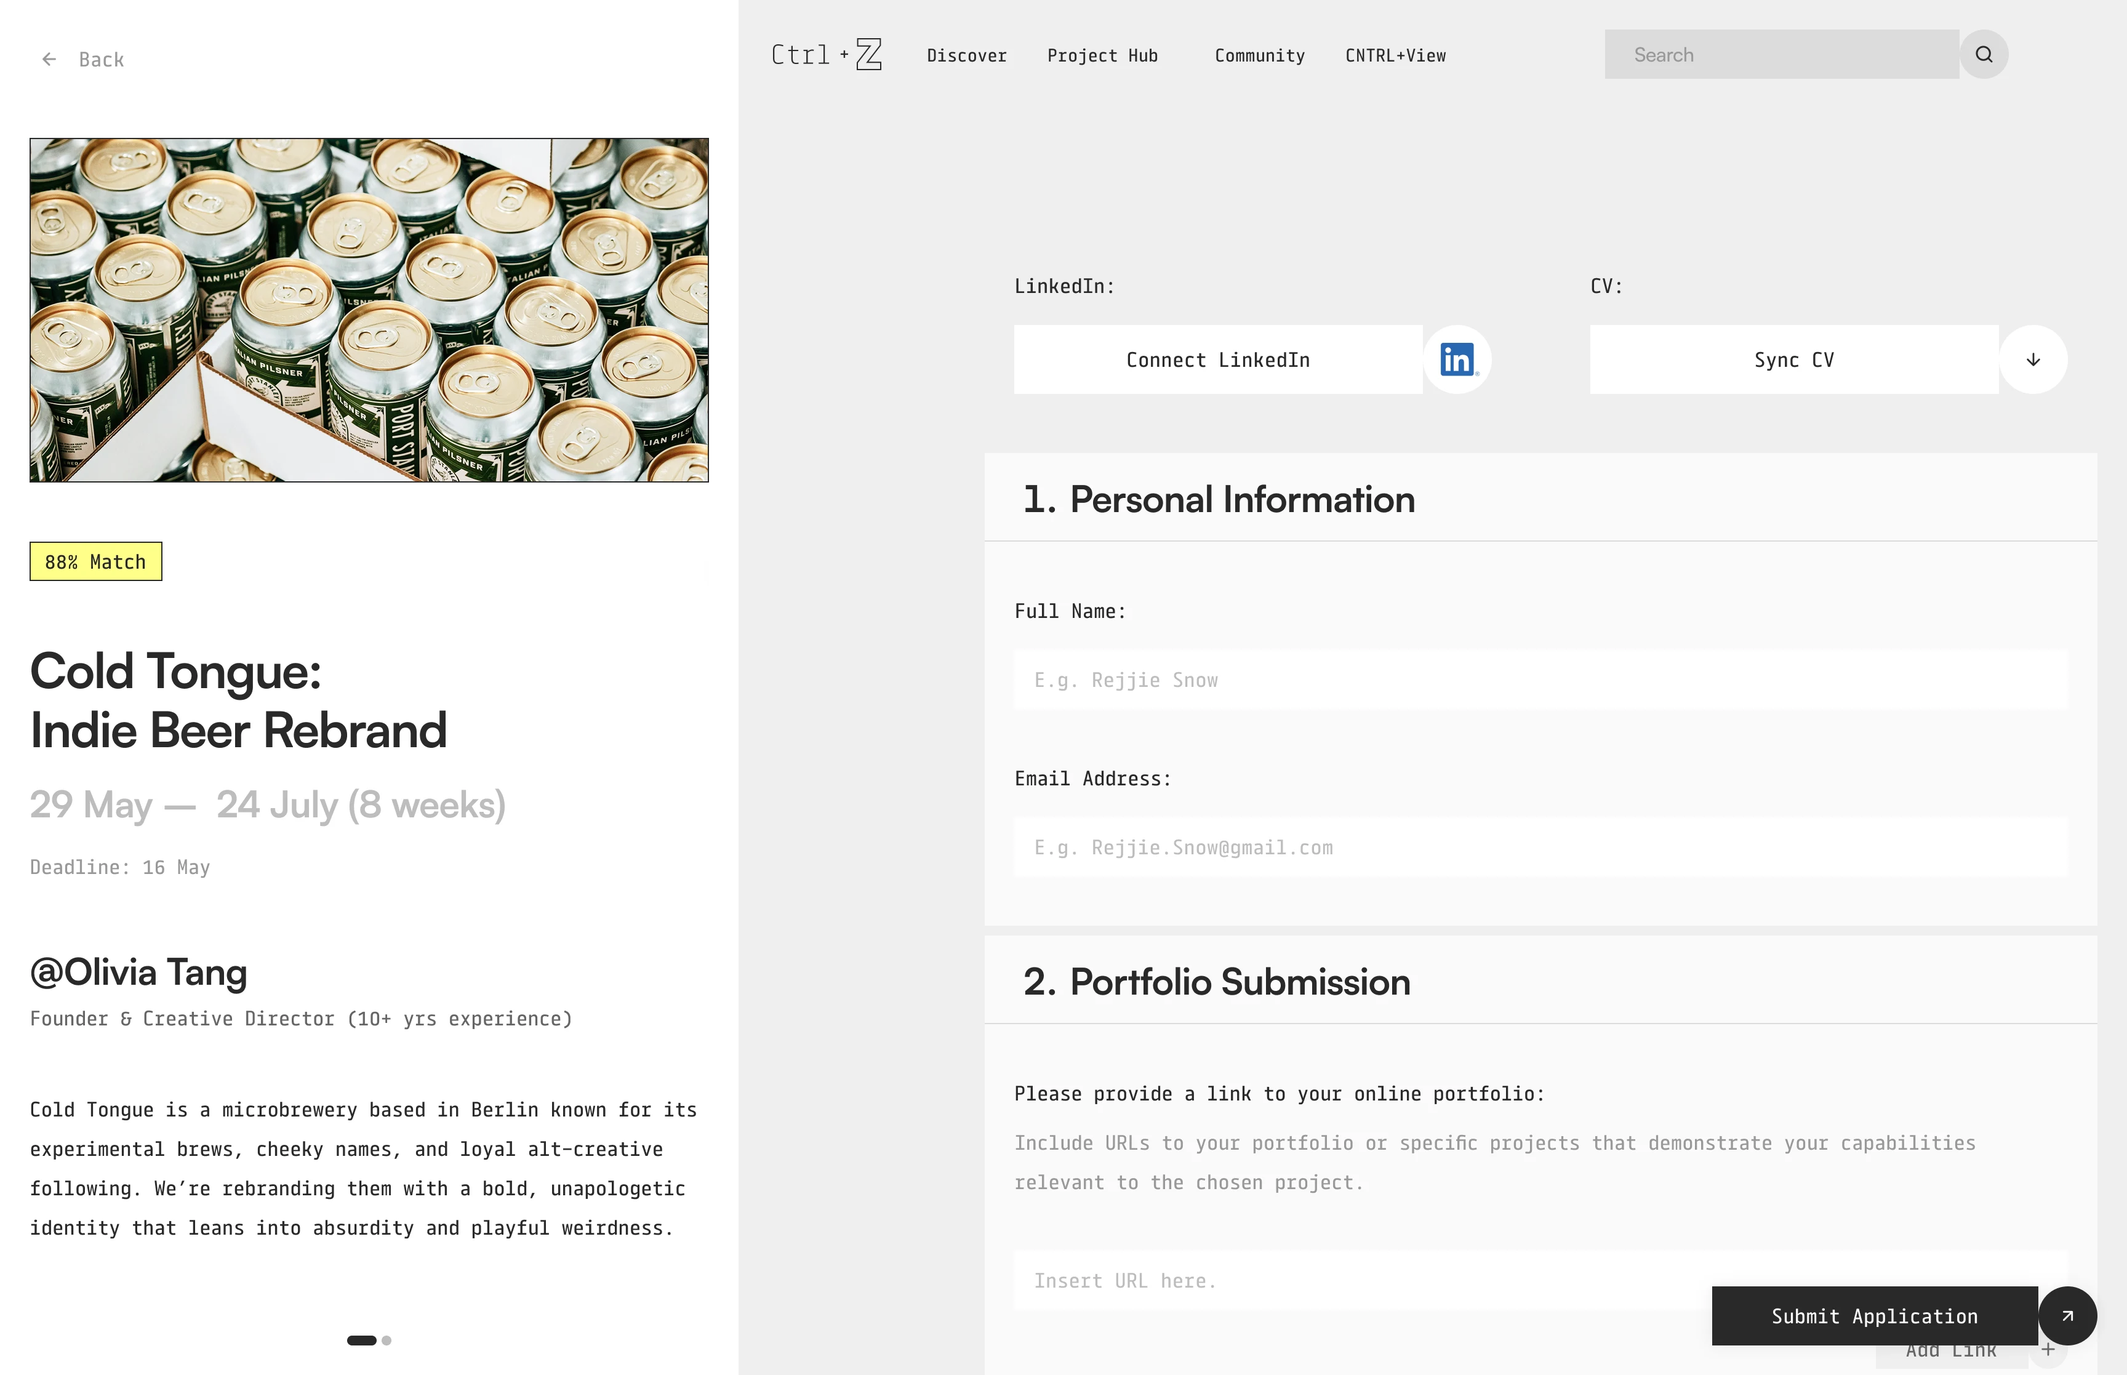This screenshot has height=1375, width=2127.
Task: Click the Submit Application button
Action: tap(1873, 1315)
